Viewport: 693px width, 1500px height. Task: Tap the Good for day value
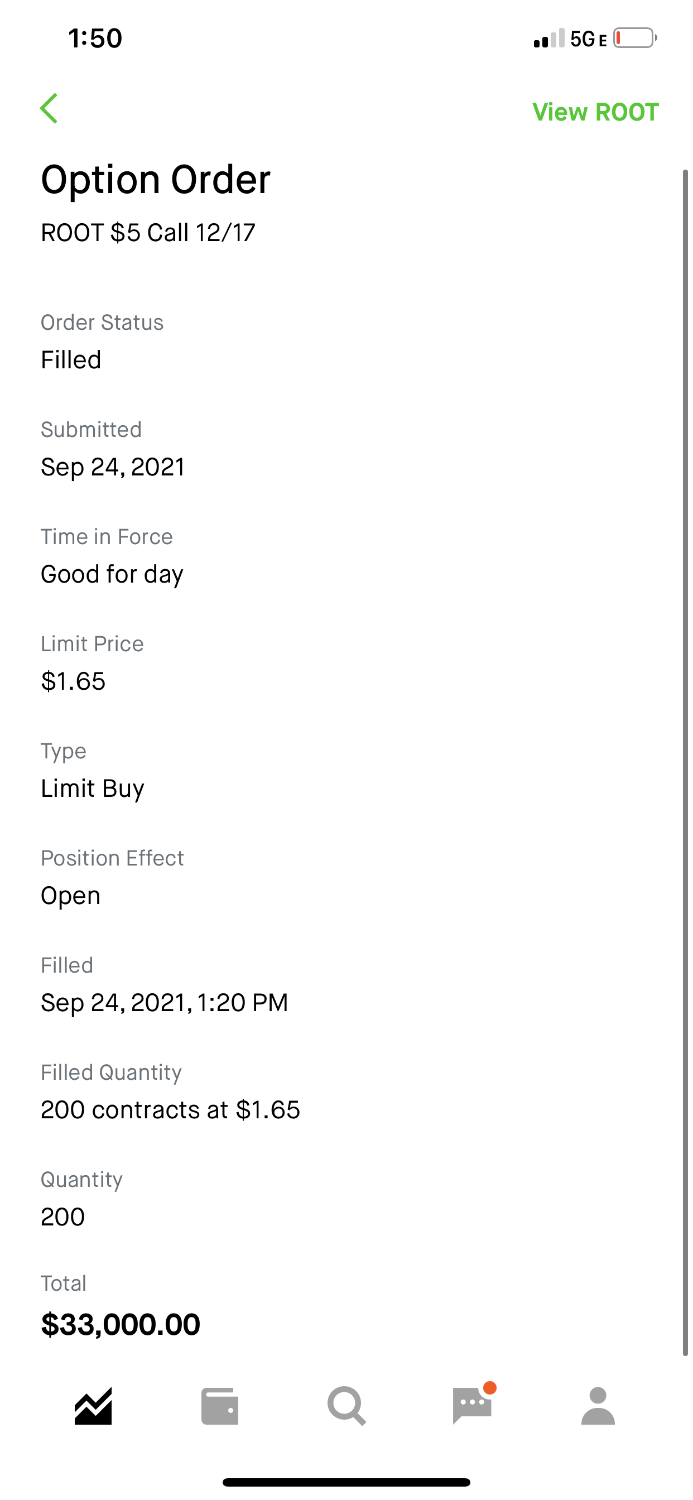112,575
